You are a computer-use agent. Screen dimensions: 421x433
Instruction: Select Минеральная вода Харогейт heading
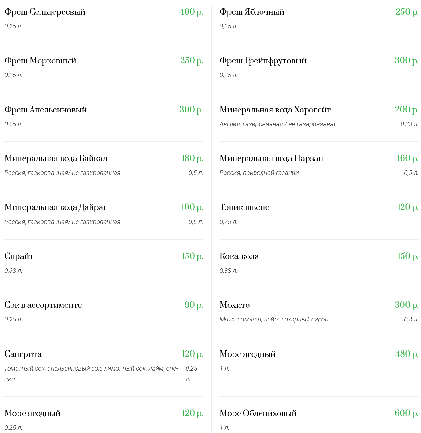(x=275, y=110)
